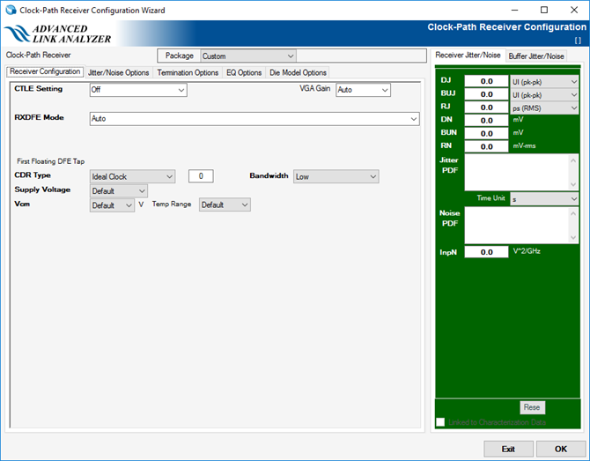590x461 pixels.
Task: Click the wizard title bar app icon
Action: point(10,10)
